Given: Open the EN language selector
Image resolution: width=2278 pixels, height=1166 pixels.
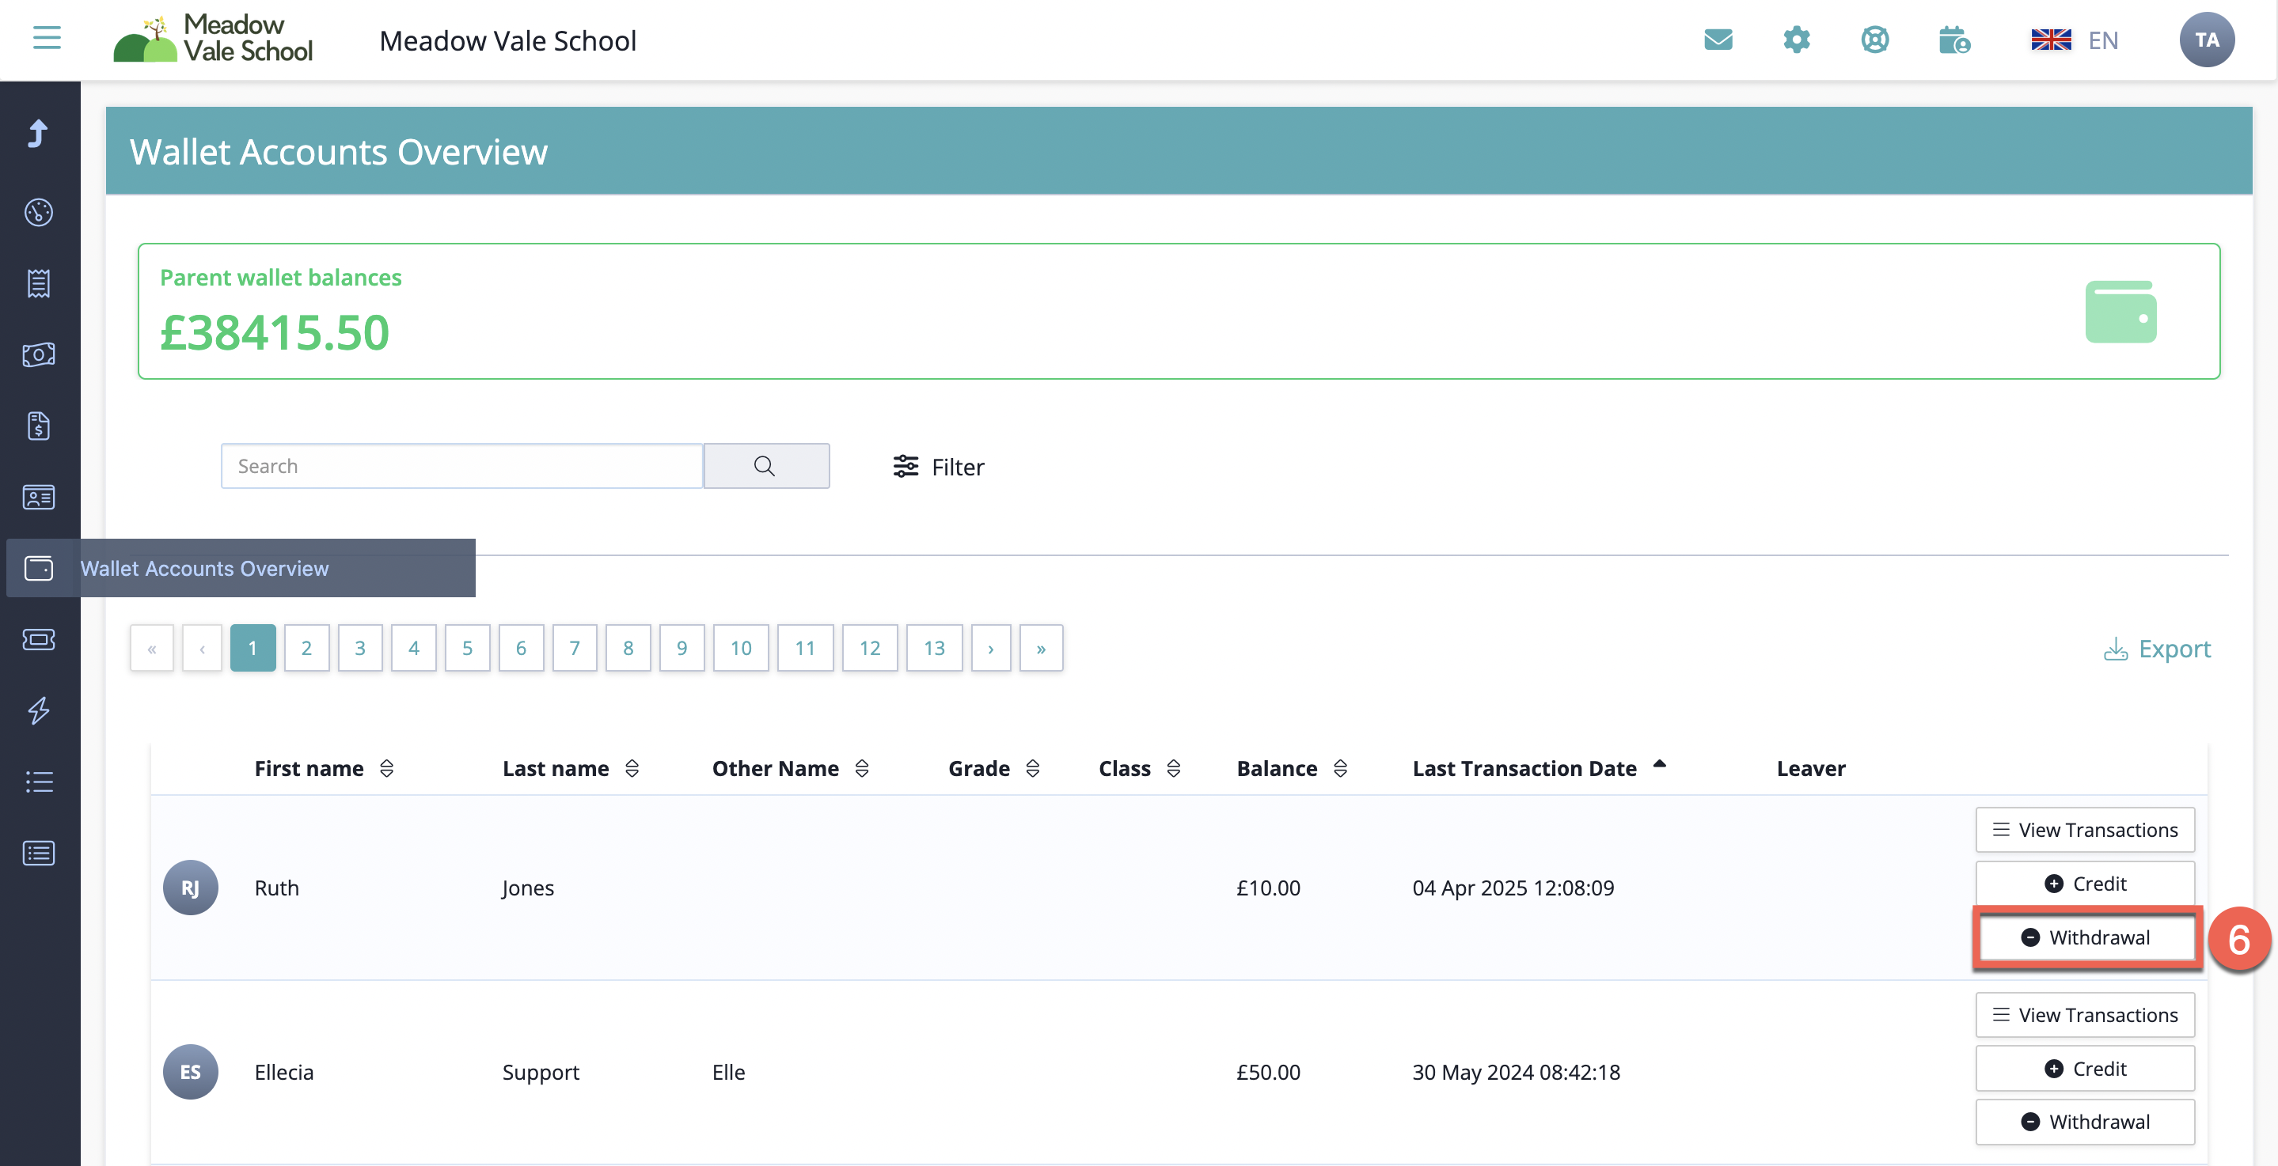Looking at the screenshot, I should pos(2075,40).
